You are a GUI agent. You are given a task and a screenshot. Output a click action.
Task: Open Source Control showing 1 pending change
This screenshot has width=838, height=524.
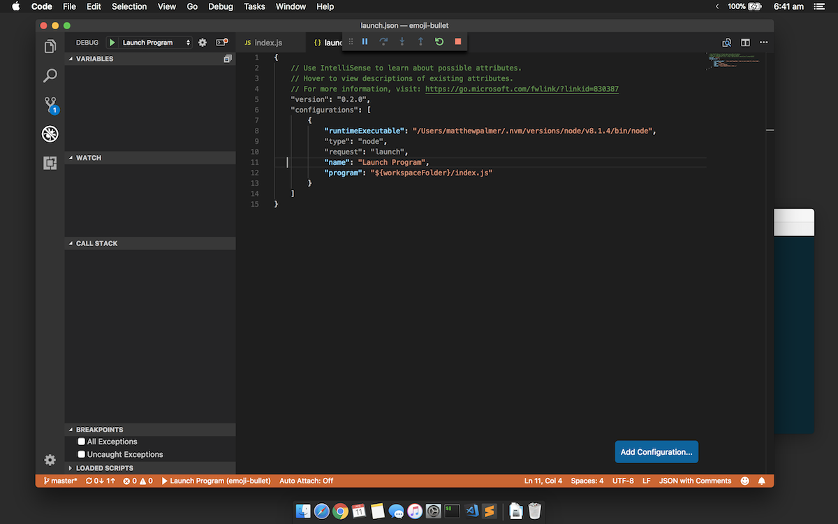[50, 104]
